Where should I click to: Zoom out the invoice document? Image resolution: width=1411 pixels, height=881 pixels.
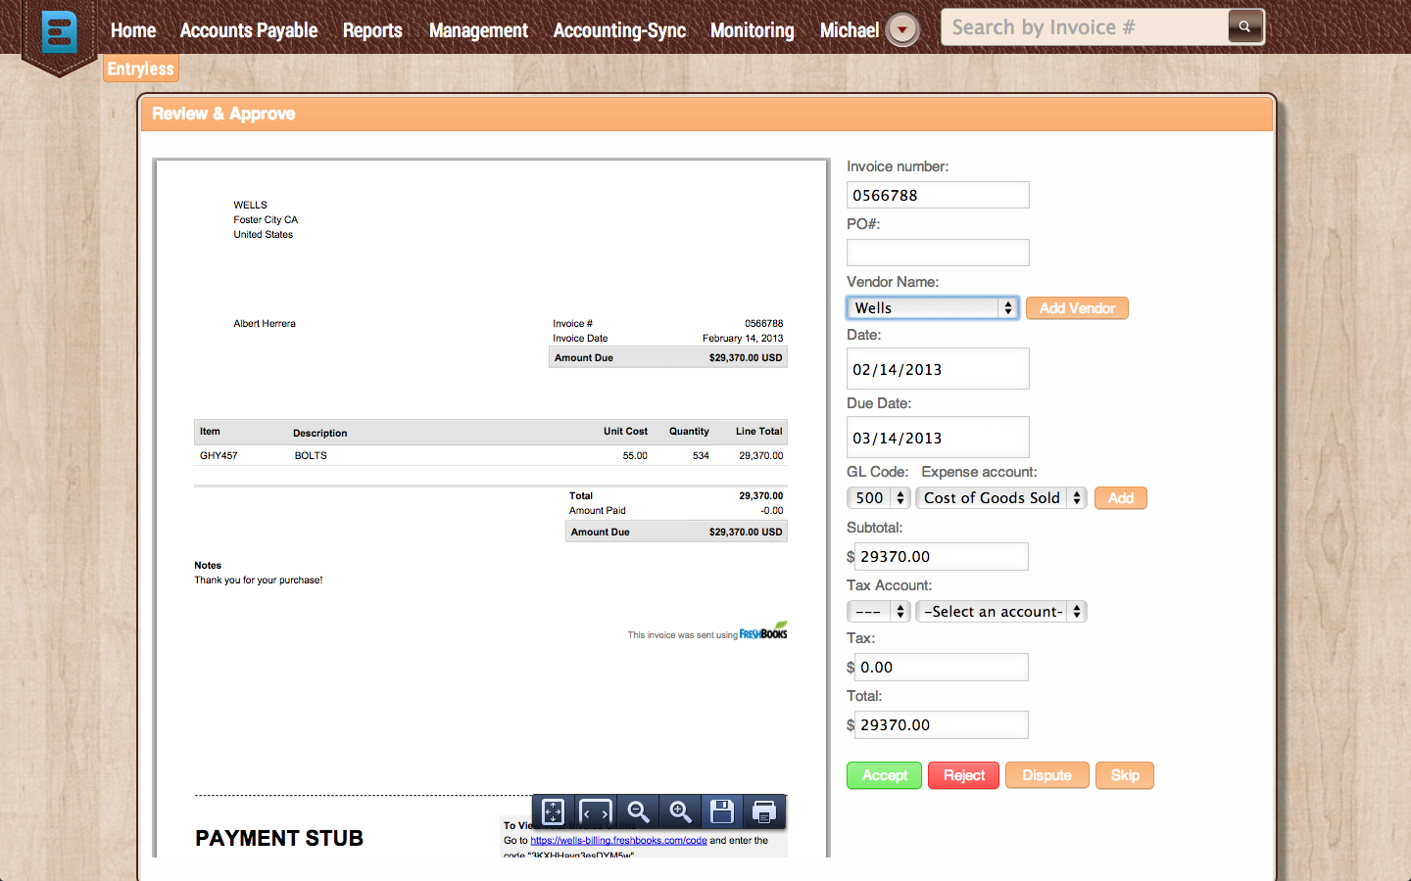[638, 811]
